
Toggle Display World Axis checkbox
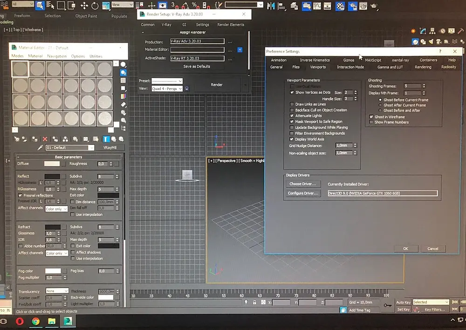point(292,139)
